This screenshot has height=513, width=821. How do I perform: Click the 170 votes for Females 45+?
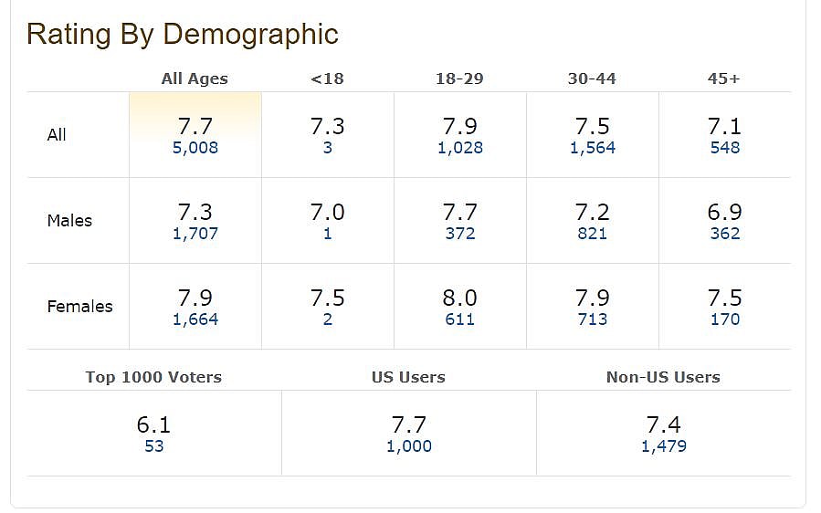(x=725, y=319)
